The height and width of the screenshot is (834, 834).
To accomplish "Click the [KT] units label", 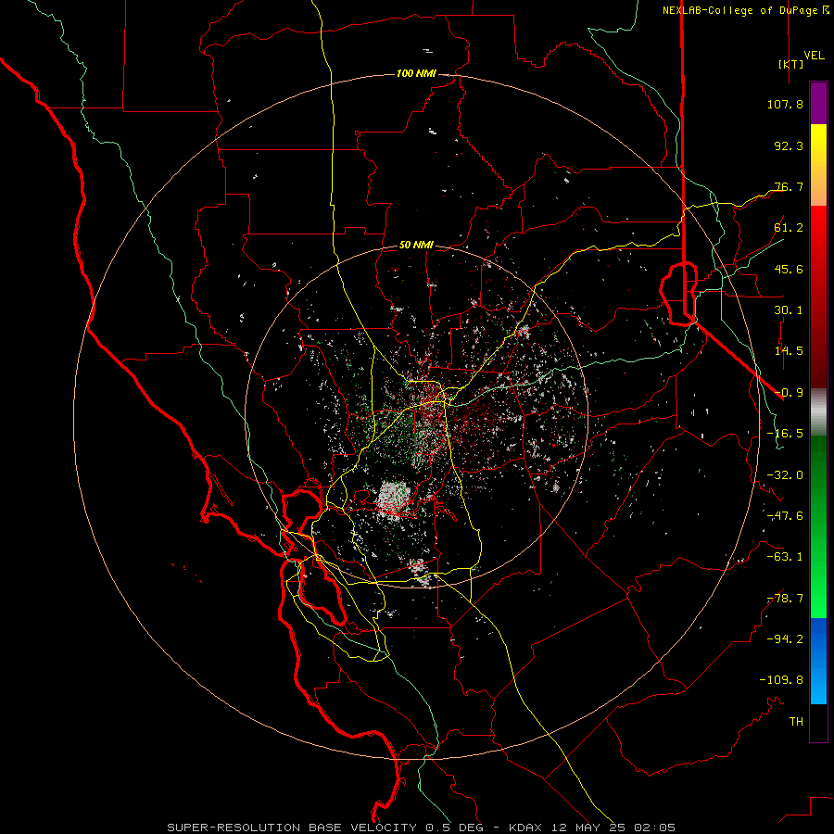I will coord(790,64).
